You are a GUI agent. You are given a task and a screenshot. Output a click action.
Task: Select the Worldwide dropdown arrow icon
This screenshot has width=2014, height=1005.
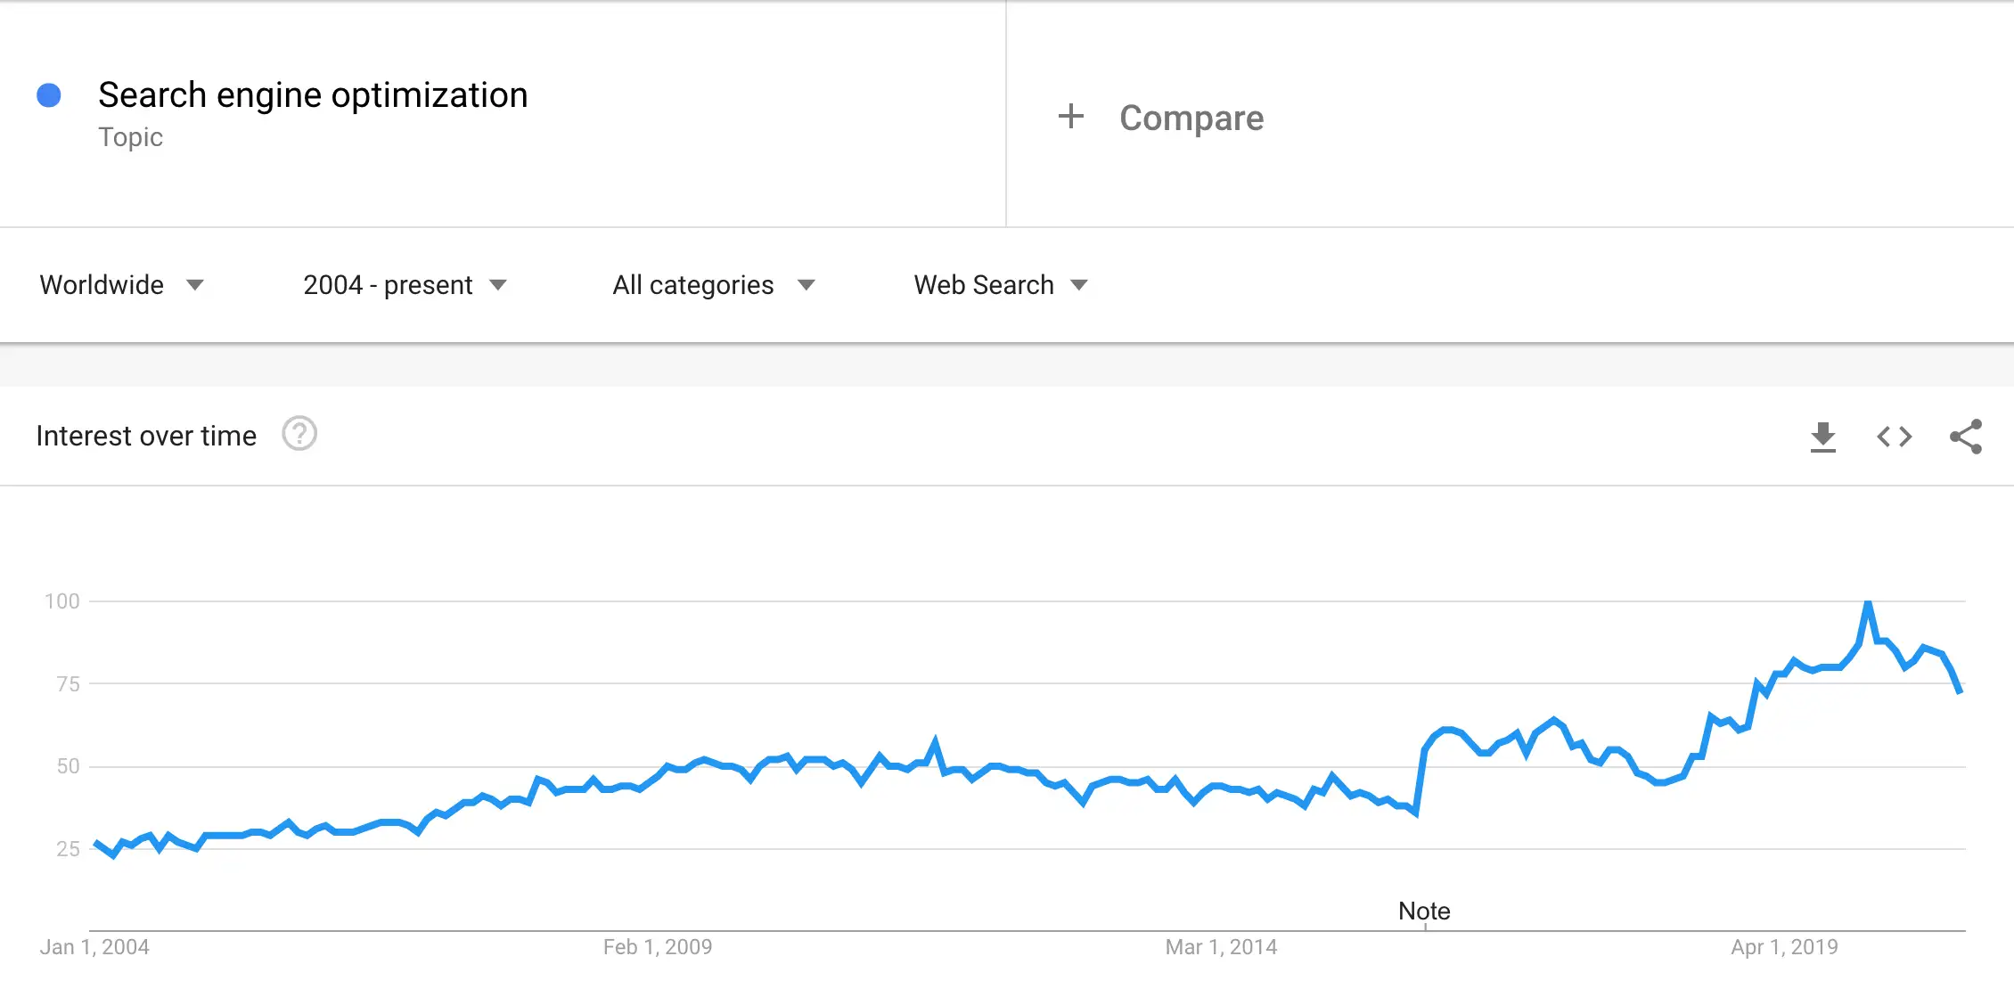[196, 285]
